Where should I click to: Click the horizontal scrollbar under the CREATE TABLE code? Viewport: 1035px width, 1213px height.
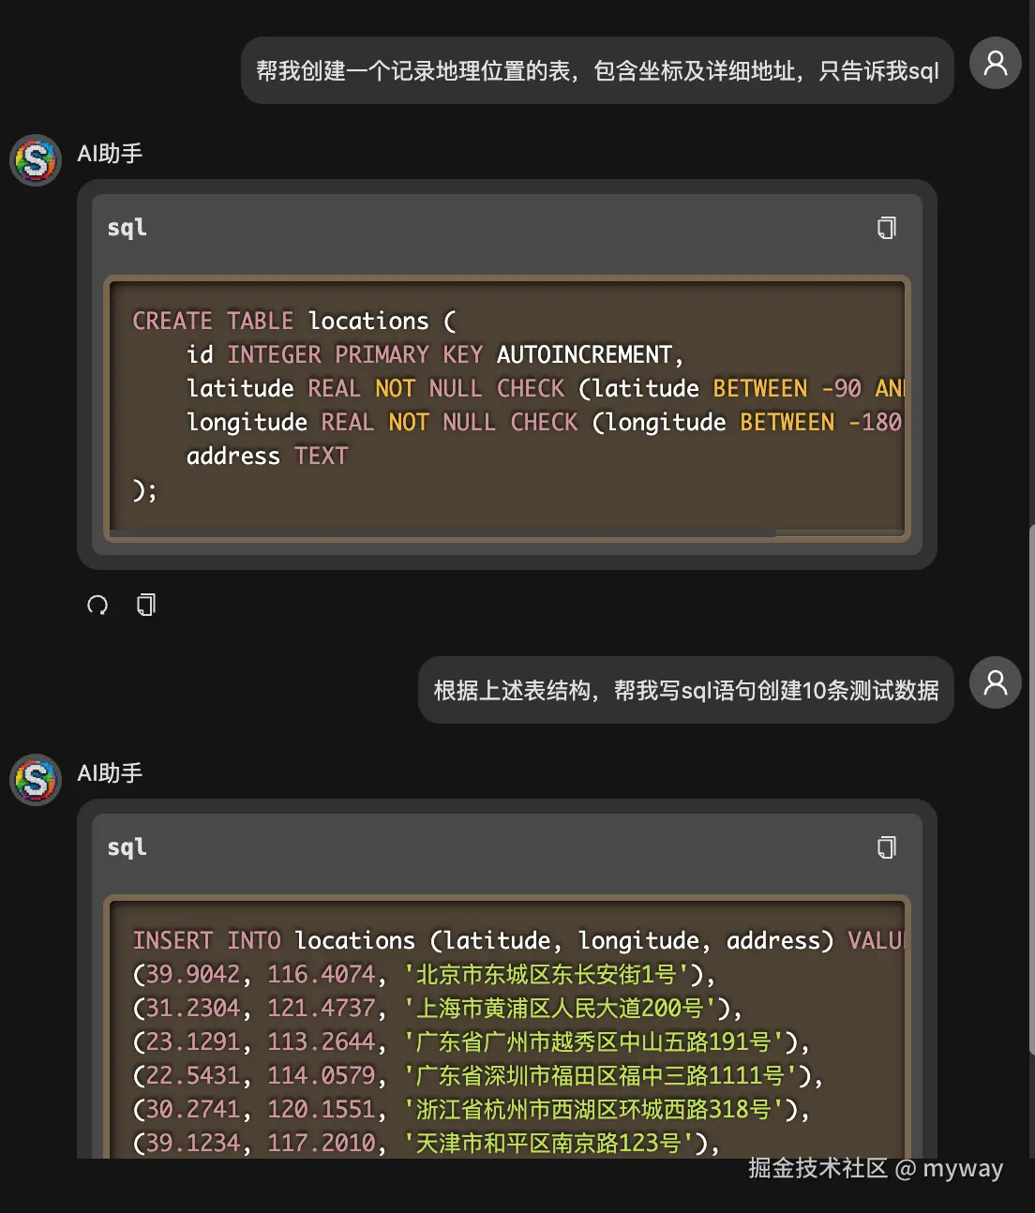pyautogui.click(x=442, y=533)
